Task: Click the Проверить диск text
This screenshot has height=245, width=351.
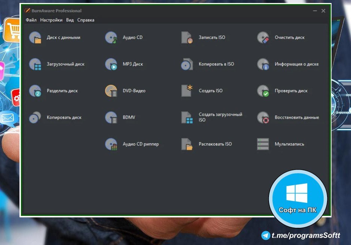Action: pyautogui.click(x=291, y=91)
